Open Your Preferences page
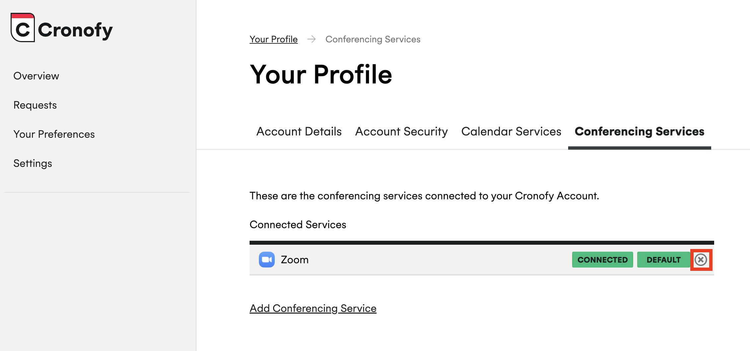 click(54, 134)
